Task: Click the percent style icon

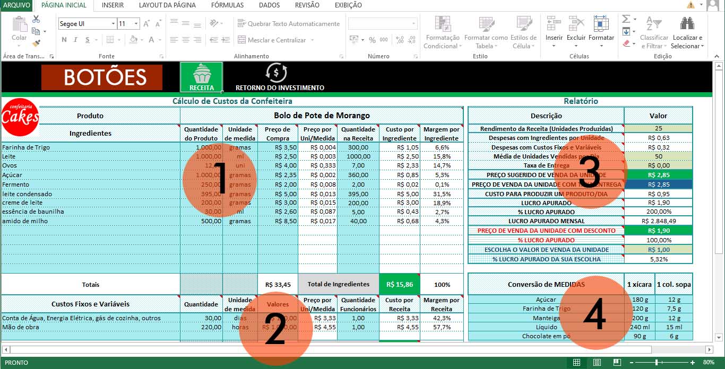Action: tap(372, 40)
